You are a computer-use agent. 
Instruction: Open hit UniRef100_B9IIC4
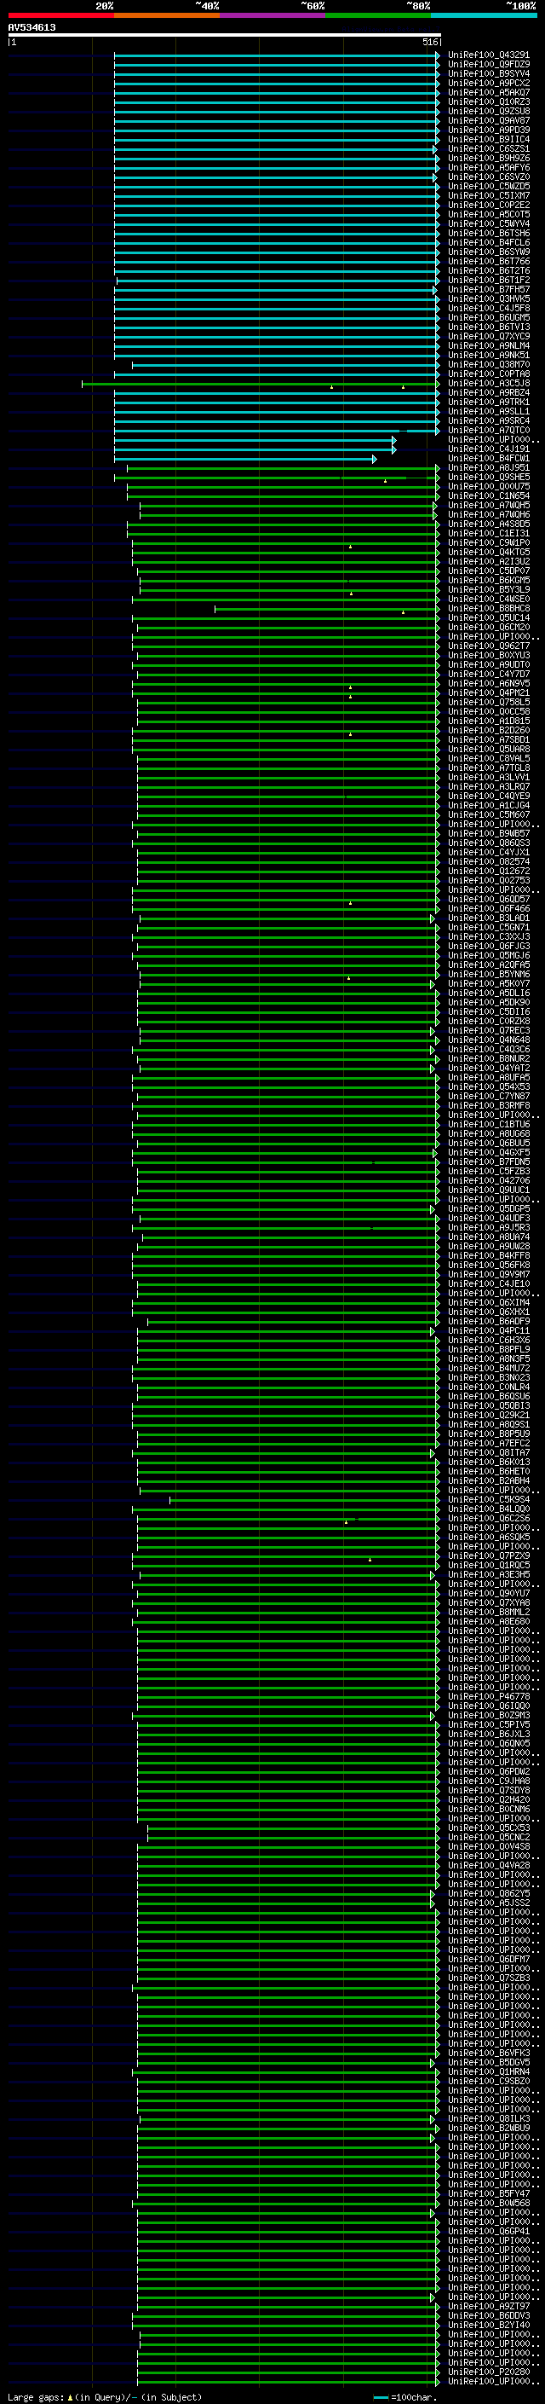[x=488, y=139]
